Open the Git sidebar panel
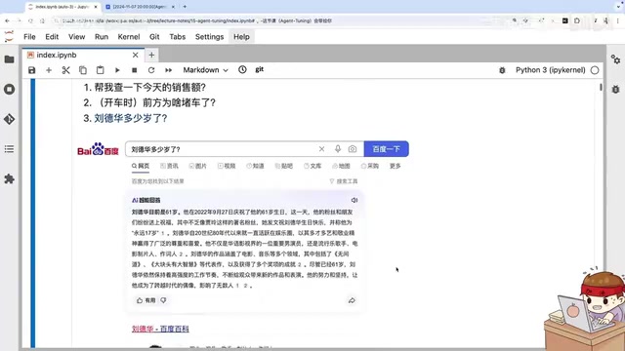 pyautogui.click(x=9, y=119)
